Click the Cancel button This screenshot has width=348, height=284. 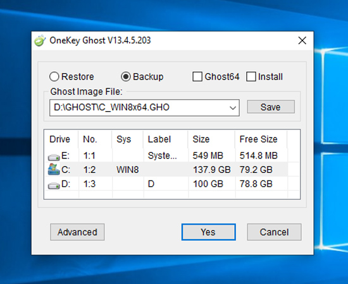[274, 232]
